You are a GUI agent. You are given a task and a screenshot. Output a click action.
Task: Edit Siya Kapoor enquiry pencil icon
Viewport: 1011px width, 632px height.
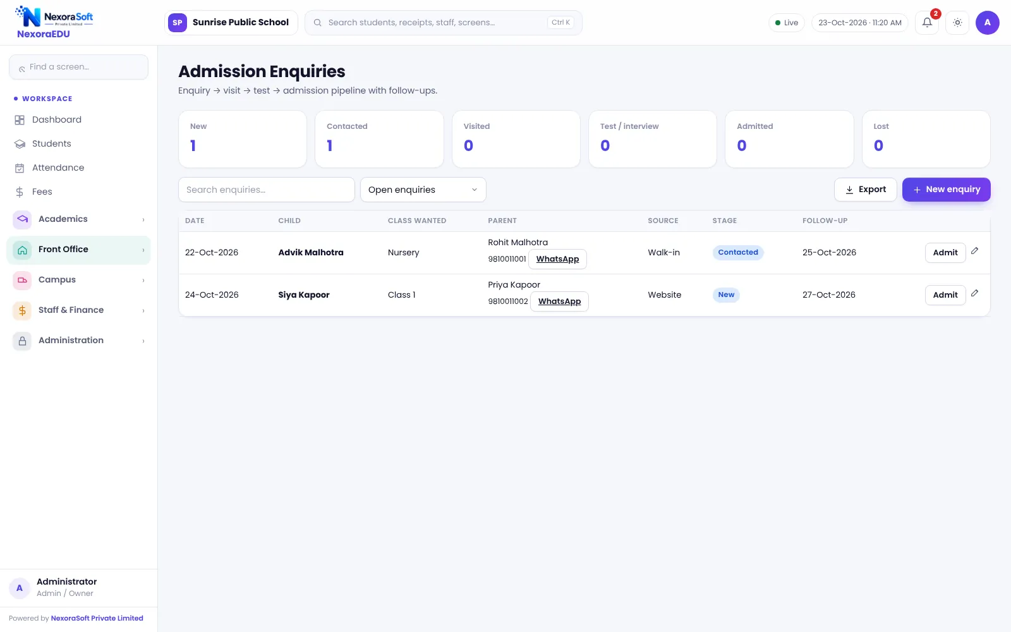pos(975,293)
